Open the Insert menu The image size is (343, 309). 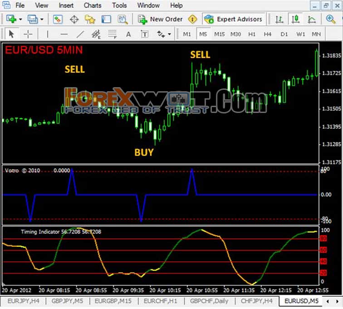click(x=66, y=5)
